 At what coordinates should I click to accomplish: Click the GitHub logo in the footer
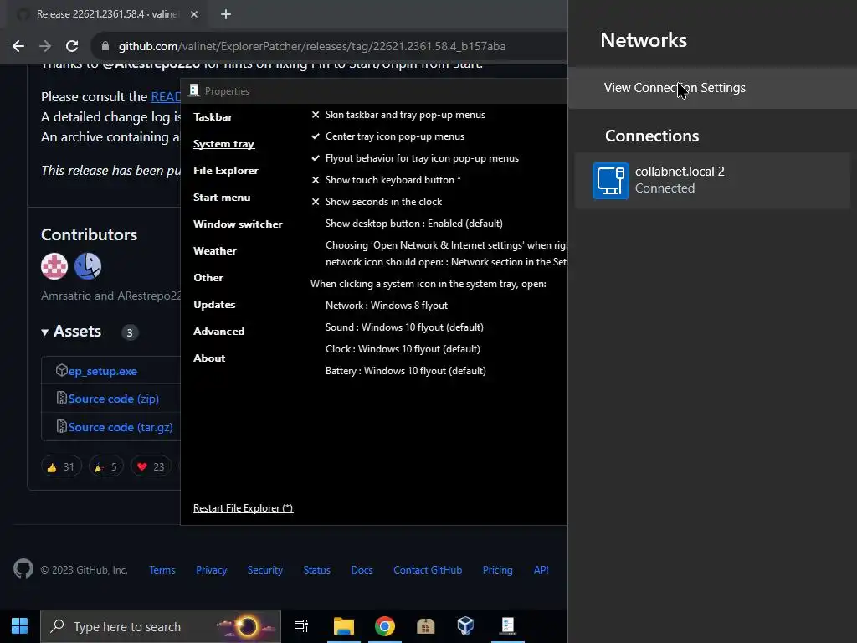point(23,569)
